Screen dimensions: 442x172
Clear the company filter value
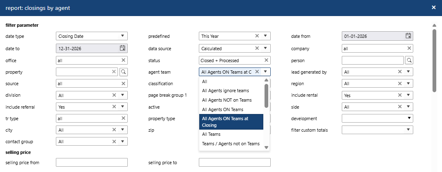pyautogui.click(x=409, y=48)
